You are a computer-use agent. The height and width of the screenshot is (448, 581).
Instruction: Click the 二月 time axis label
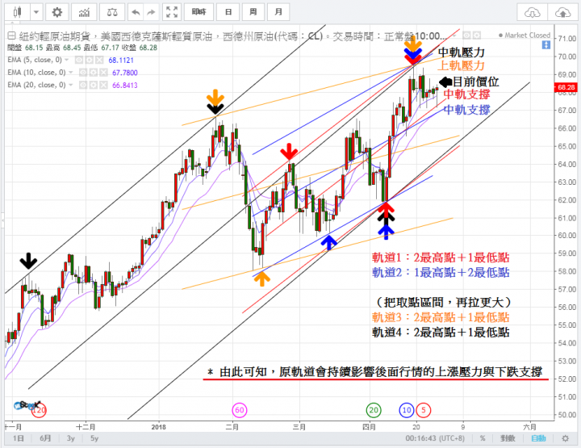232,427
